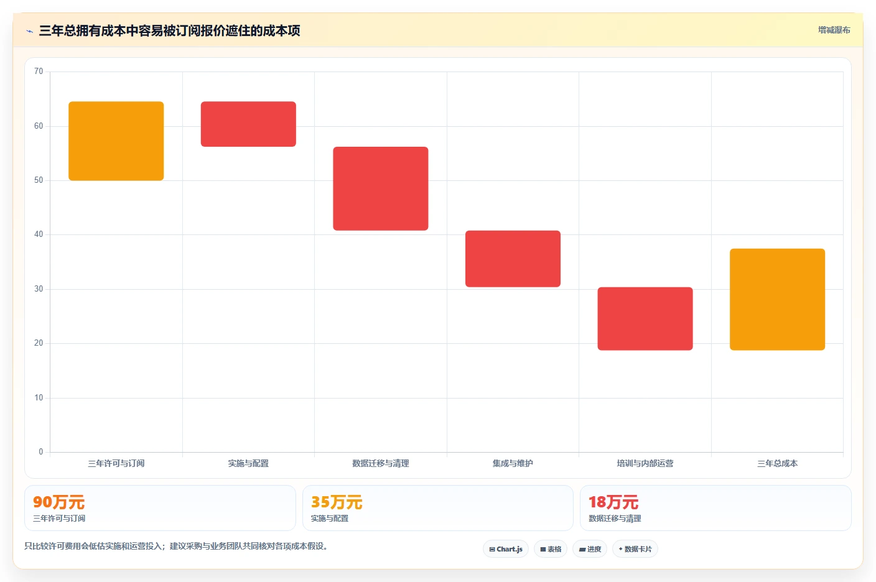Click the y-axis value 10
876x582 pixels.
[39, 398]
